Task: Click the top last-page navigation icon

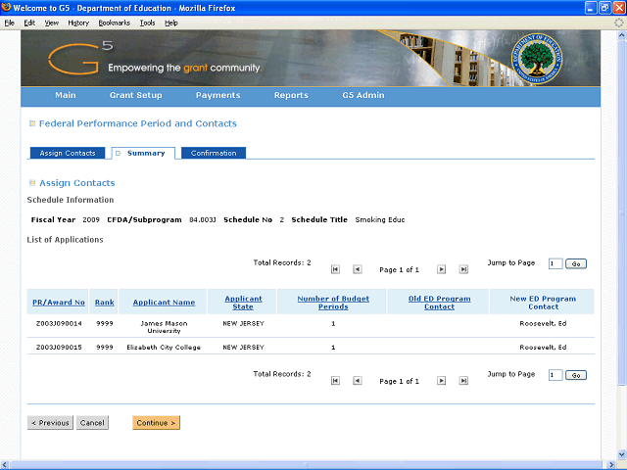Action: point(462,268)
